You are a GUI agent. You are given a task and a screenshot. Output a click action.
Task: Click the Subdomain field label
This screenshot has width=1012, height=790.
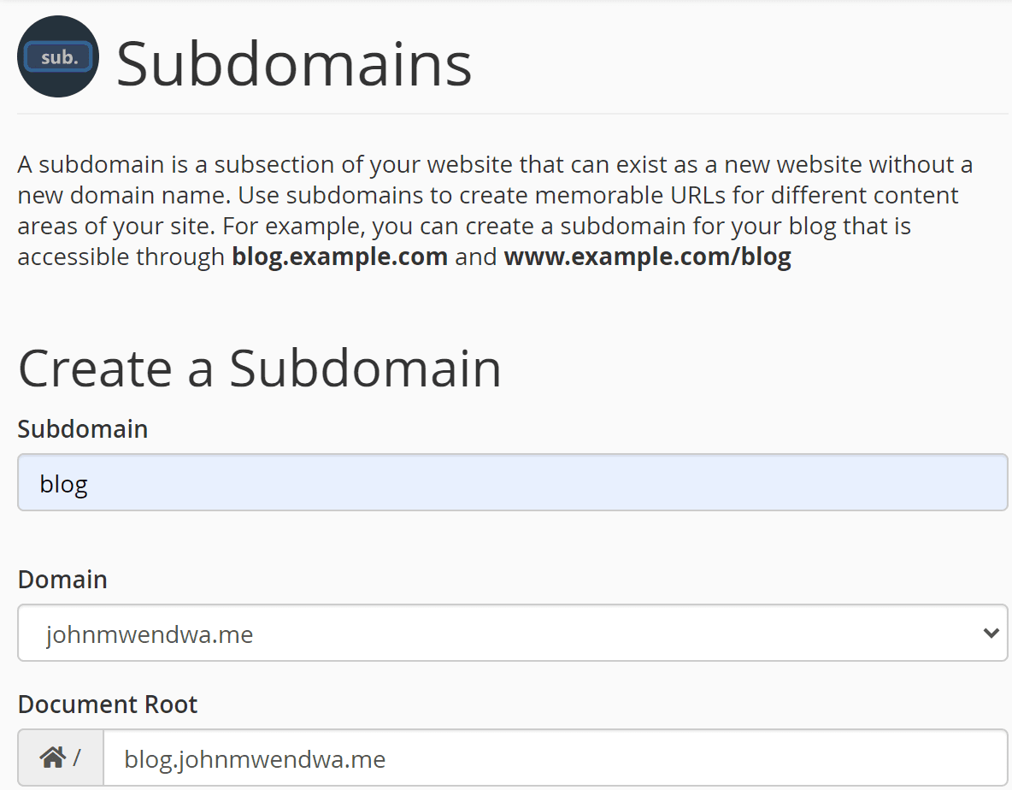click(x=82, y=428)
